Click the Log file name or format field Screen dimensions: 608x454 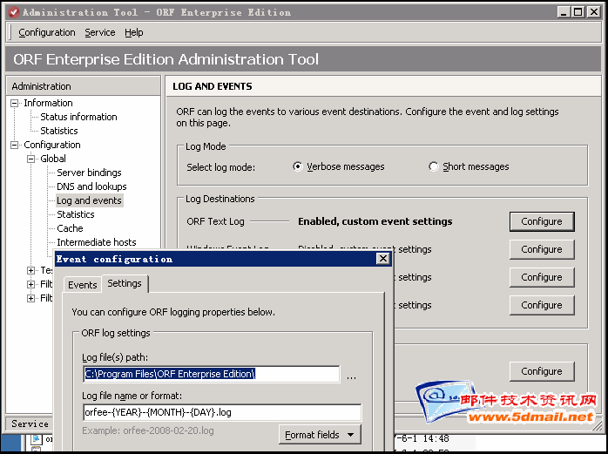pyautogui.click(x=221, y=412)
